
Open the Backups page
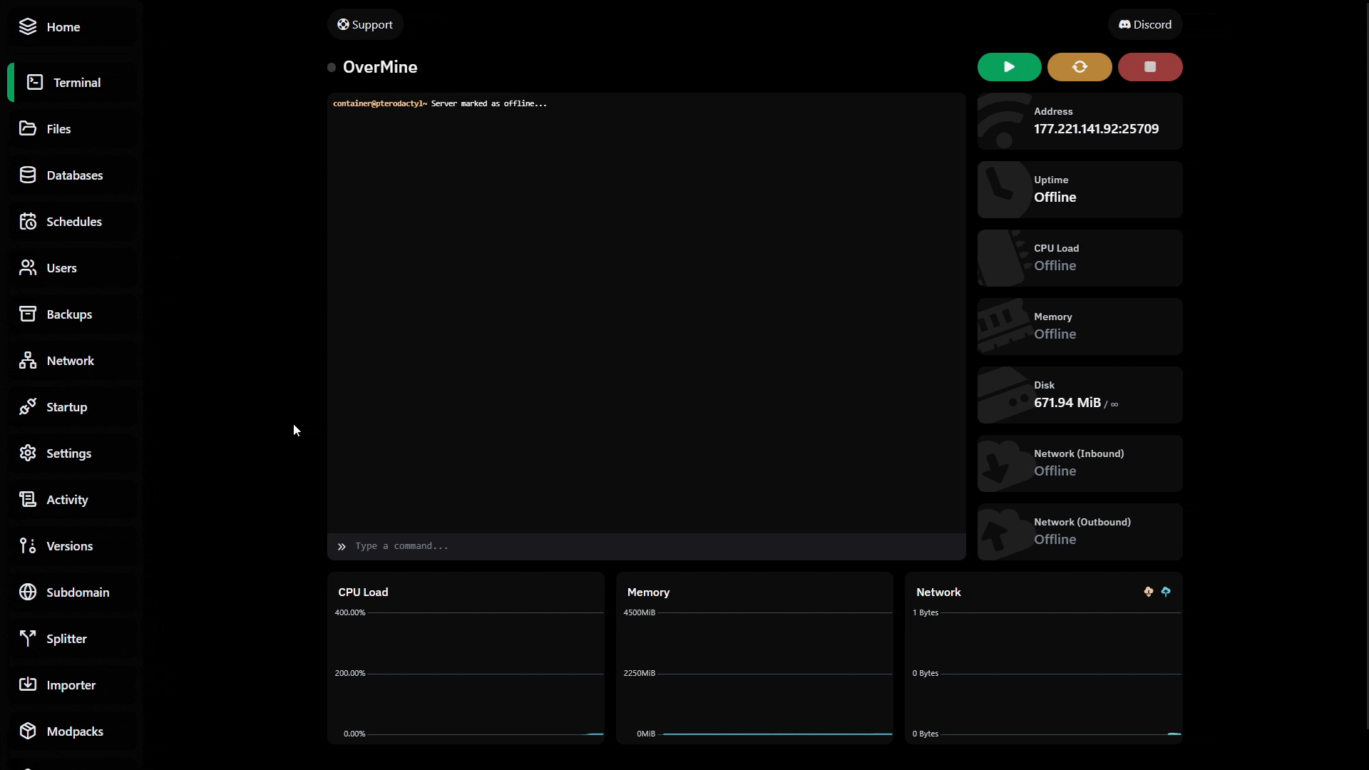tap(68, 314)
